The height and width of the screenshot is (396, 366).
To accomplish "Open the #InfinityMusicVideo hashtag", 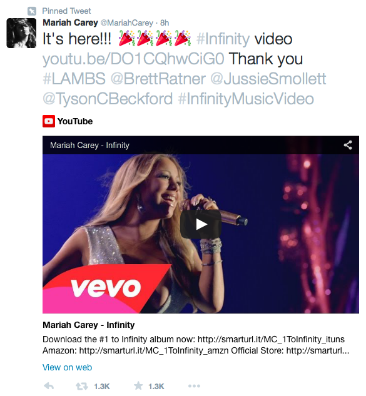I will (x=246, y=99).
